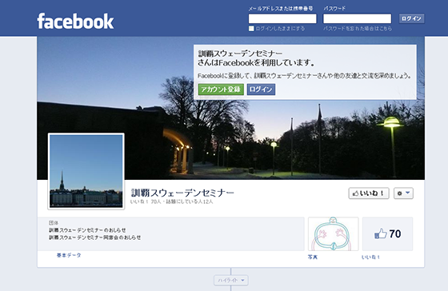Click the green アカウント登録 button
The image size is (448, 291).
pyautogui.click(x=221, y=90)
